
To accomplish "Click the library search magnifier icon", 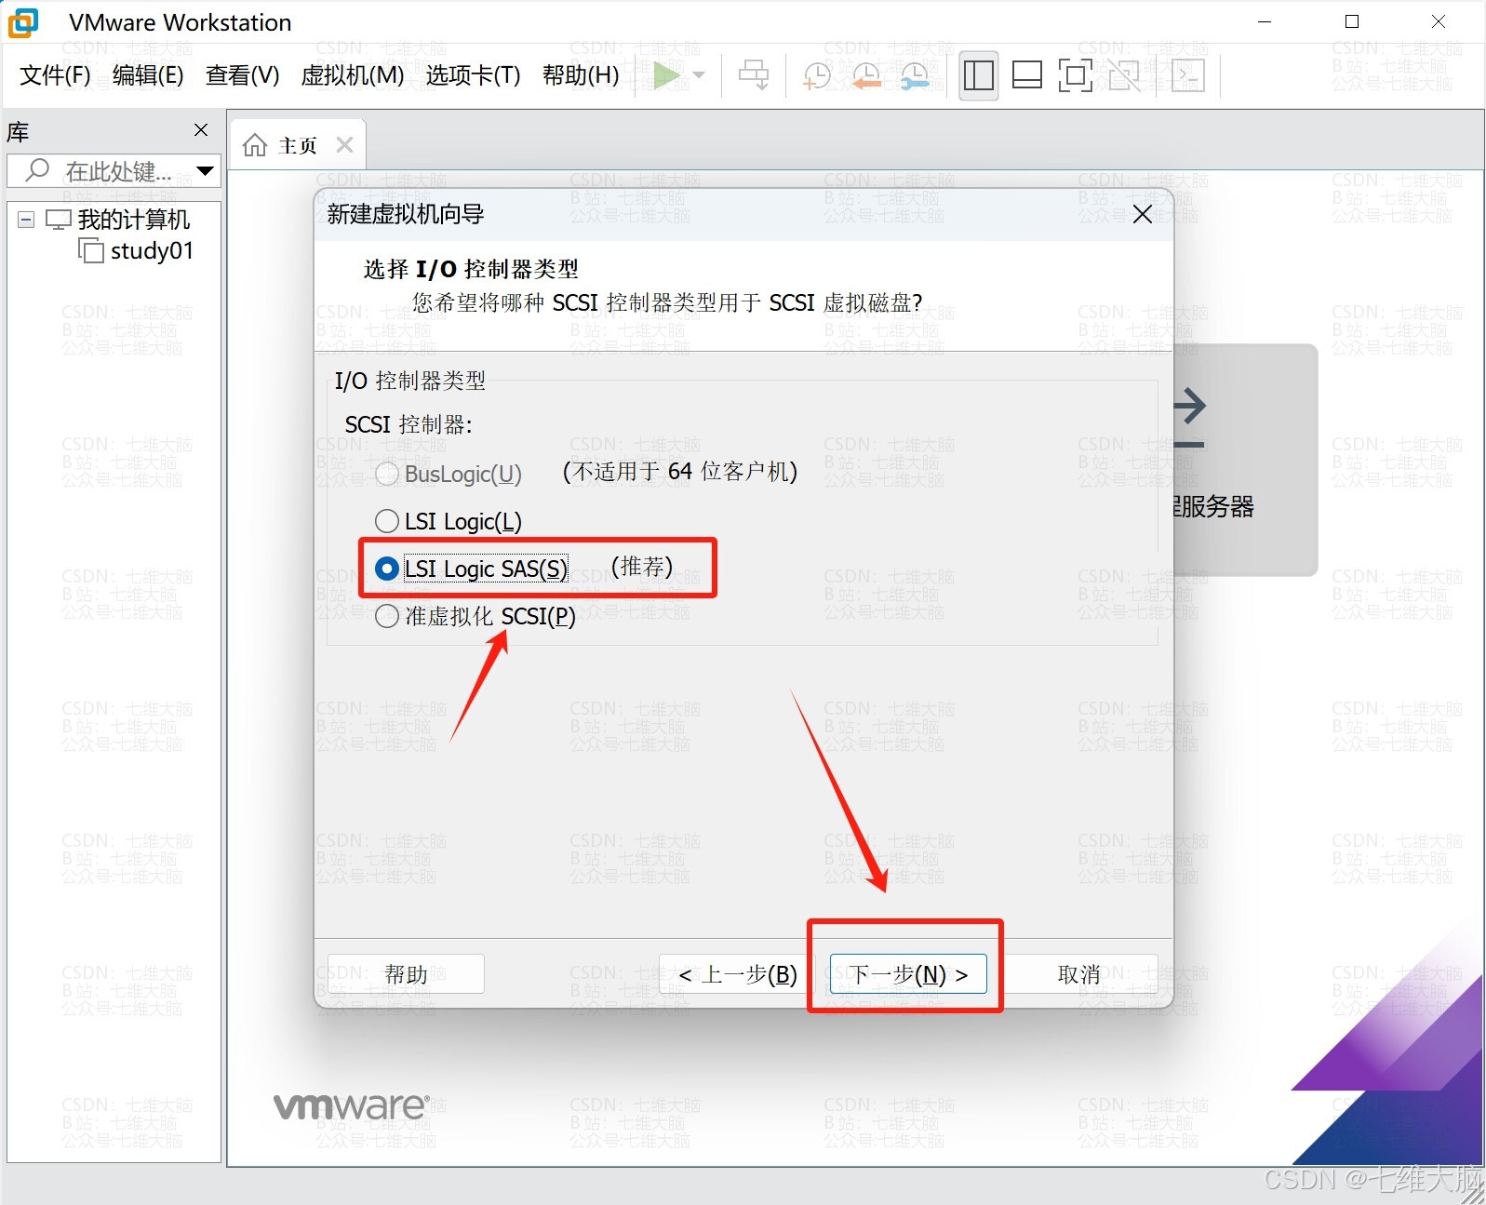I will point(37,170).
